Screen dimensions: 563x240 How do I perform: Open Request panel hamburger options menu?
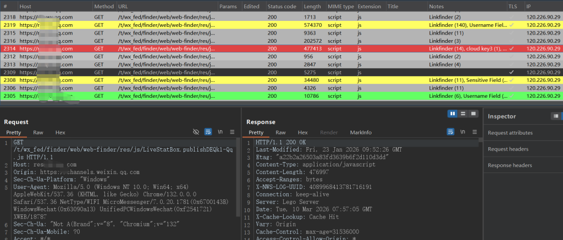coord(232,132)
